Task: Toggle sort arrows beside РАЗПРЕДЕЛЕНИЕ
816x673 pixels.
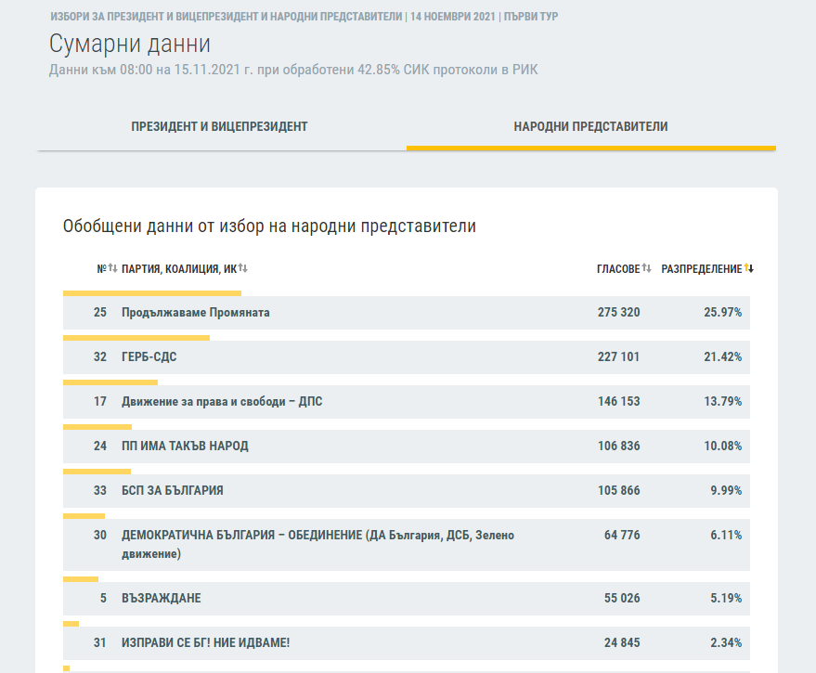Action: click(x=748, y=269)
